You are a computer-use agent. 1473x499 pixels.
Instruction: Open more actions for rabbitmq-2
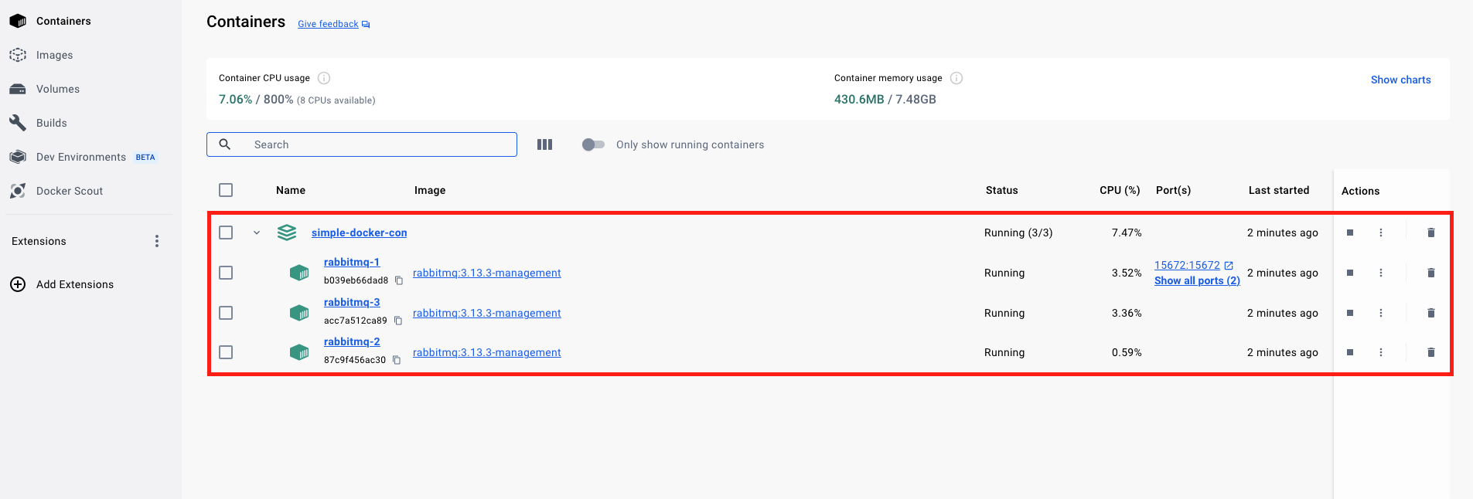(1381, 352)
